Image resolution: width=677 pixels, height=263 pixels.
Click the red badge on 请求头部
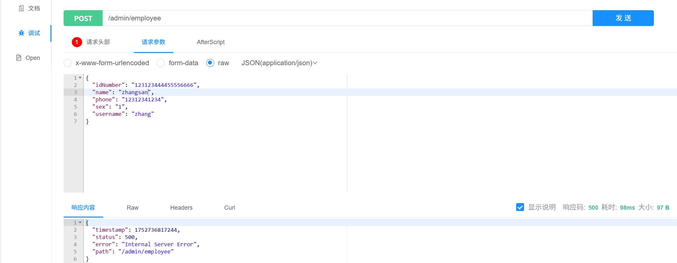[x=77, y=42]
